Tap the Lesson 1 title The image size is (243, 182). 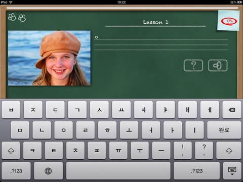[x=155, y=22]
